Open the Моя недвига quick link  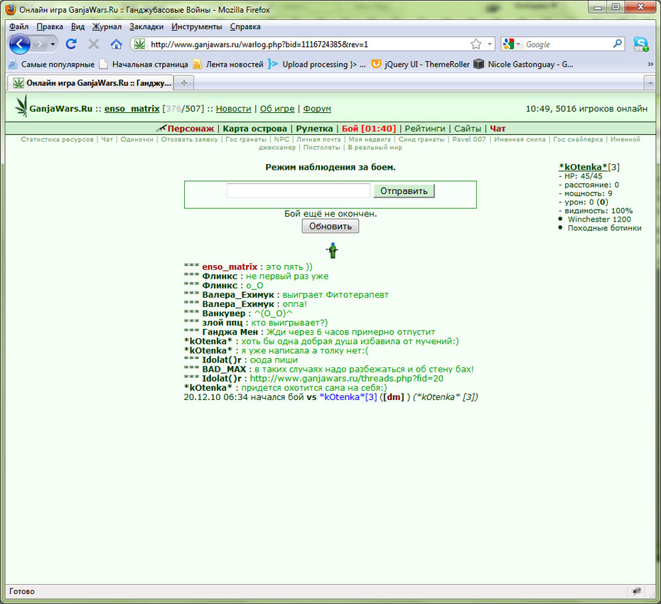pyautogui.click(x=370, y=139)
